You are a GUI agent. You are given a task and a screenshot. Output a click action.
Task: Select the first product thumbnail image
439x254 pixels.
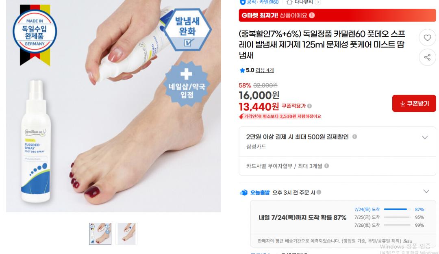(100, 234)
